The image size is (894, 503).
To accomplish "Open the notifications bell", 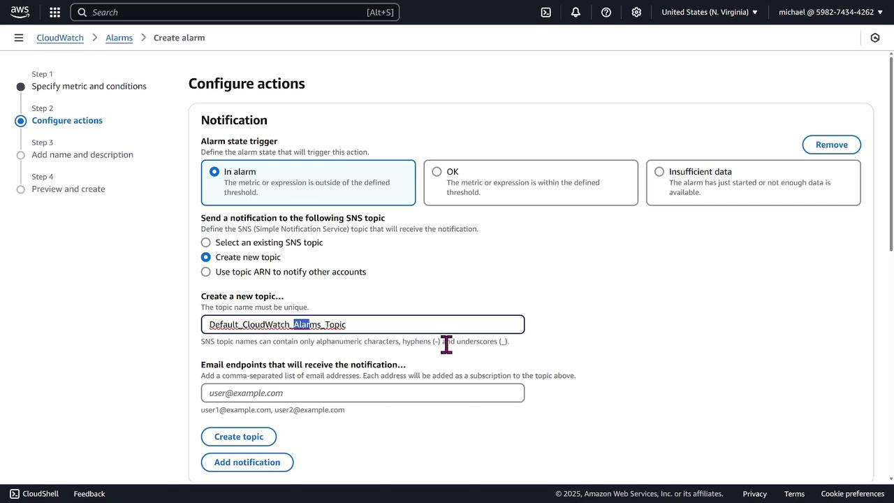I will pyautogui.click(x=576, y=12).
